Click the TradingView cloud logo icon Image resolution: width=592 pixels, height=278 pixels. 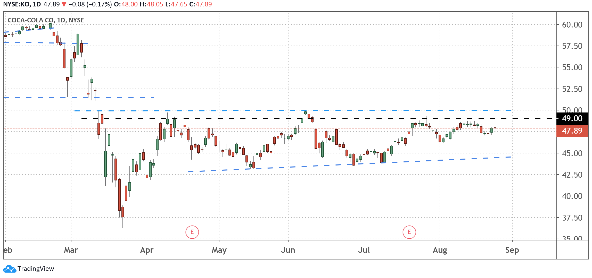10,269
